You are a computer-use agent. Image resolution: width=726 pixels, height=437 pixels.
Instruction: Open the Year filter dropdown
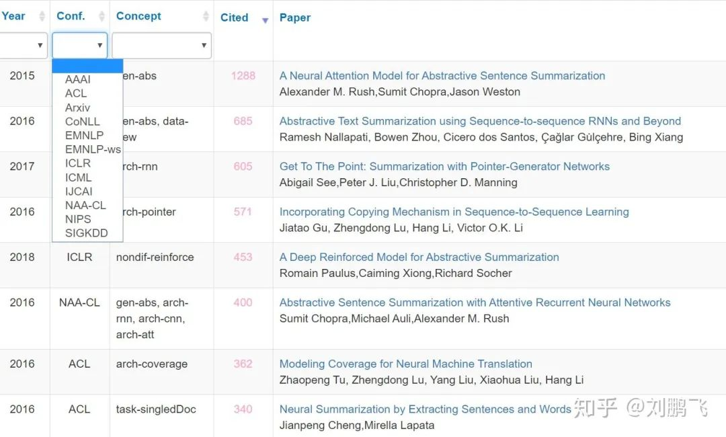point(24,46)
